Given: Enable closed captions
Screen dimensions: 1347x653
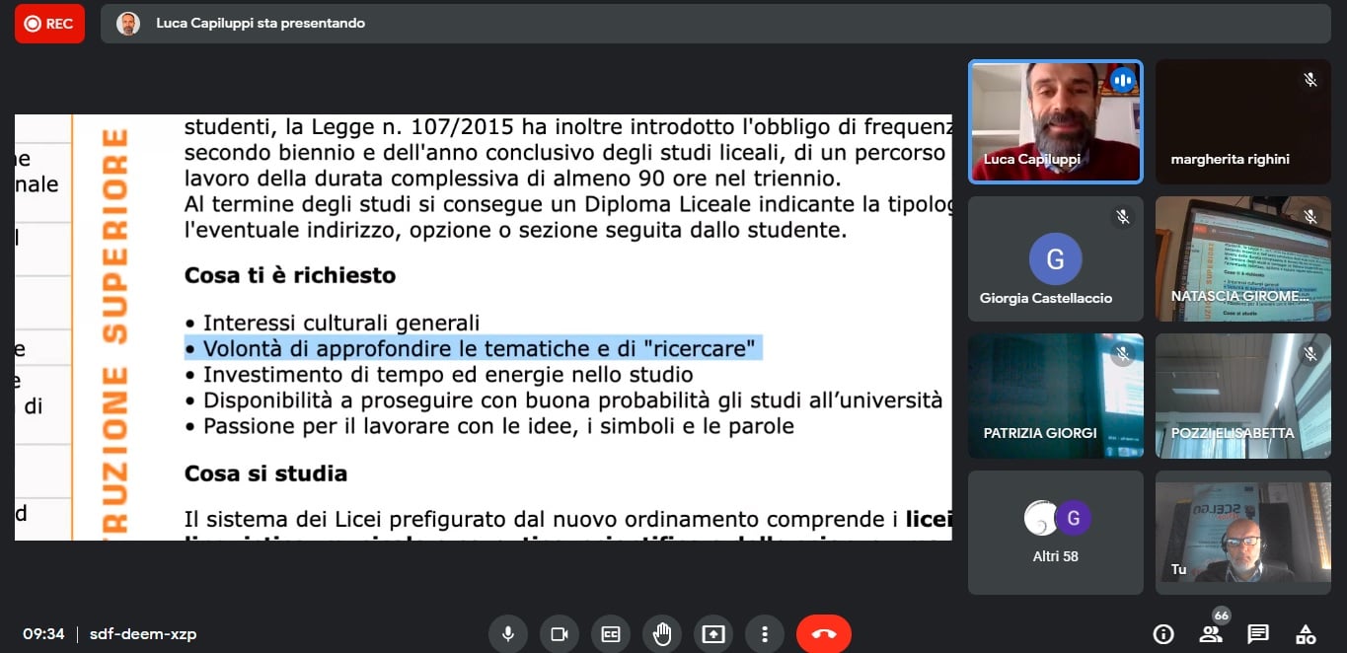Looking at the screenshot, I should tap(611, 634).
